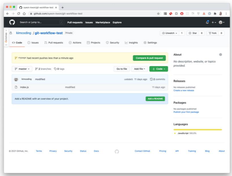This screenshot has height=176, width=232.
Task: Open the notifications bell
Action: (x=207, y=22)
